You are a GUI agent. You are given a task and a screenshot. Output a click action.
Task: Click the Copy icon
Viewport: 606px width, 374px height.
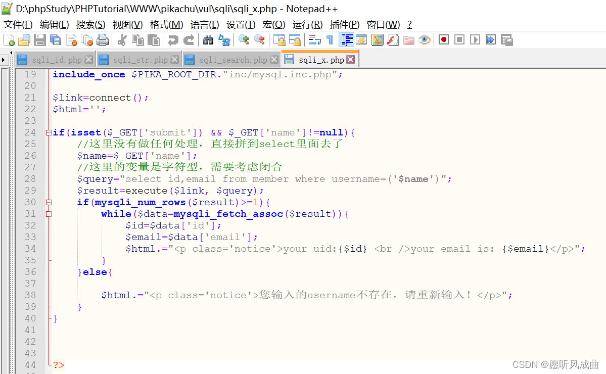(138, 40)
